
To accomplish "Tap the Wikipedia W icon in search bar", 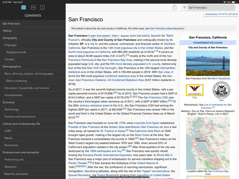I will point(185,7).
